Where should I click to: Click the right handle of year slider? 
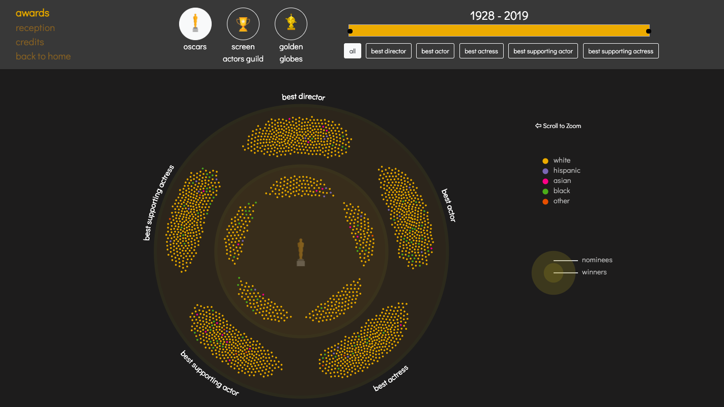[x=648, y=32]
